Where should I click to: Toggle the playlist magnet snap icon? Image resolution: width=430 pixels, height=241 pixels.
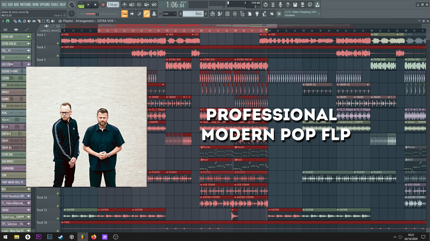8,21
